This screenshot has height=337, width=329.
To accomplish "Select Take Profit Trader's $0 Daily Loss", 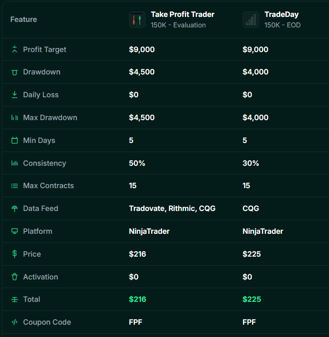I will 134,95.
